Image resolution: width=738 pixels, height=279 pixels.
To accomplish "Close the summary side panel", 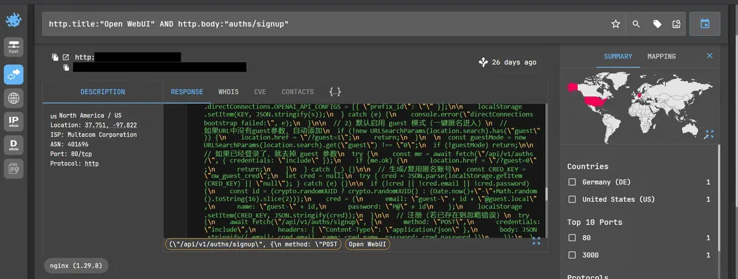I will pyautogui.click(x=710, y=56).
